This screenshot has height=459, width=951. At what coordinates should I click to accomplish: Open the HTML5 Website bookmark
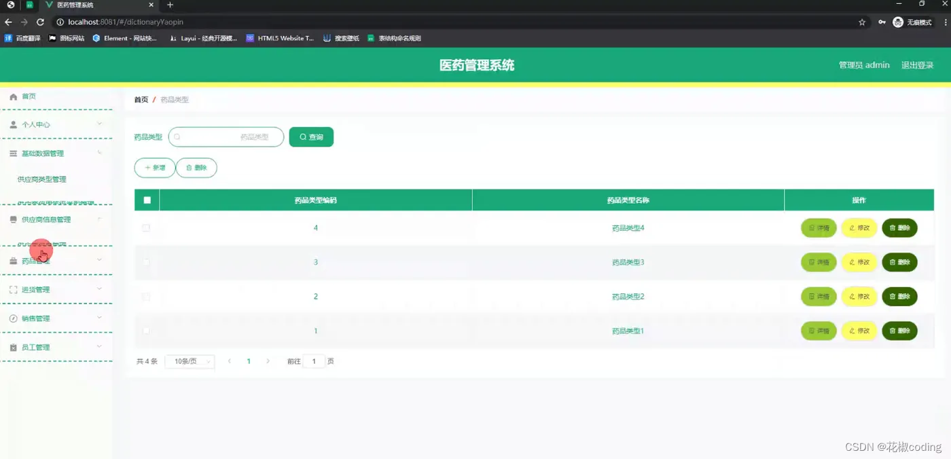tap(280, 39)
